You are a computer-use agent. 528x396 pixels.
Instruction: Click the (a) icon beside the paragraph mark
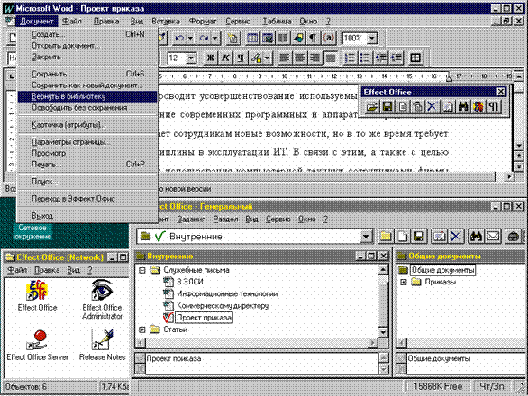[x=329, y=39]
